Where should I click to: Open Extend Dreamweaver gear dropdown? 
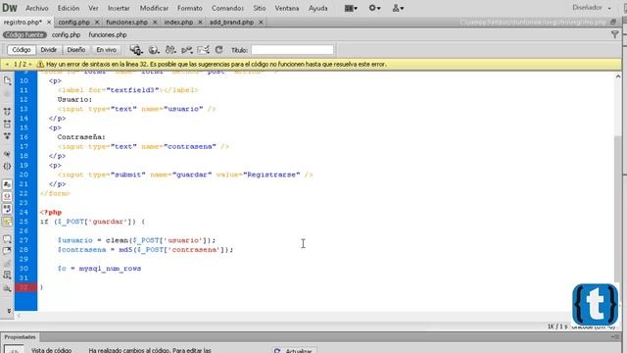[374, 8]
